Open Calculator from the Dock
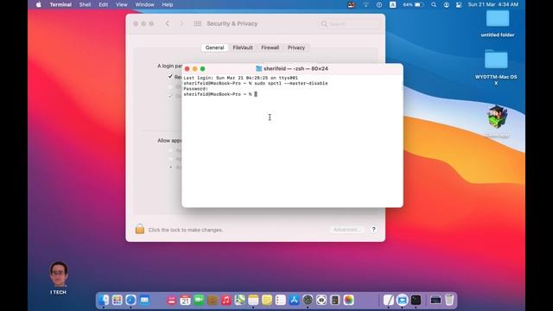Screen dimensions: 553x311 tap(335, 300)
